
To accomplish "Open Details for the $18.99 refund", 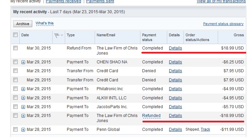I will (x=175, y=48).
